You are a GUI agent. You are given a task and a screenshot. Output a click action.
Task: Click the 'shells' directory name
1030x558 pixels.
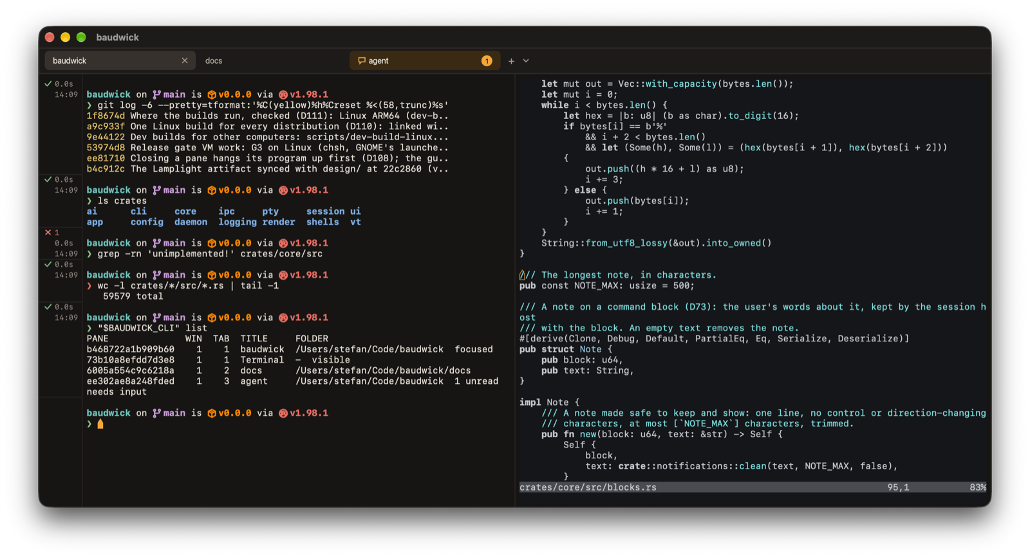[323, 222]
